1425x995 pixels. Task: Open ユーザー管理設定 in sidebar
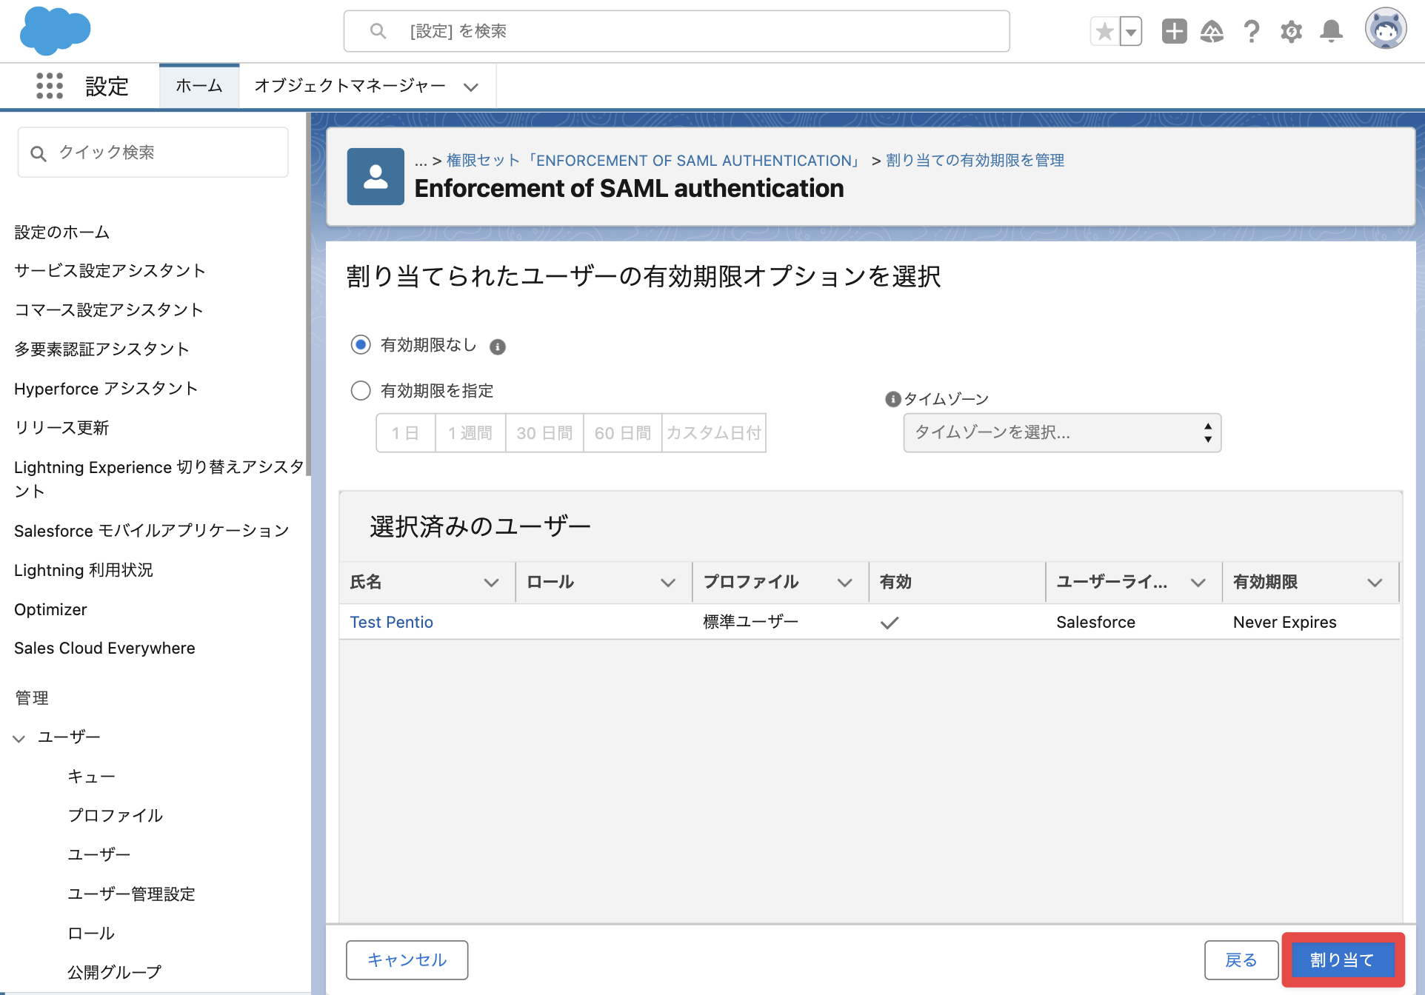pos(132,894)
